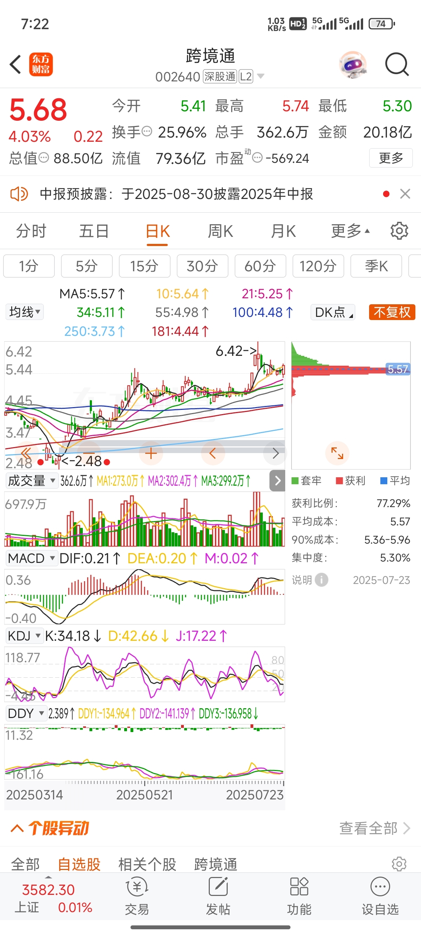Image resolution: width=421 pixels, height=937 pixels.
Task: Open the 更多 chart period dropdown
Action: click(x=350, y=231)
